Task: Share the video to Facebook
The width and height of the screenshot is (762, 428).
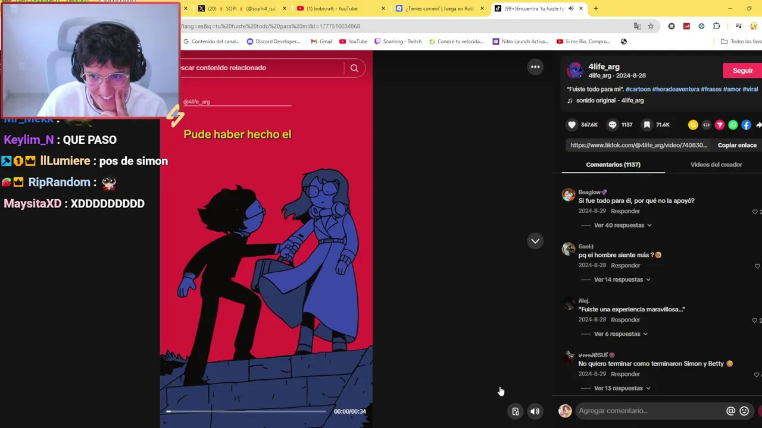Action: tap(746, 125)
